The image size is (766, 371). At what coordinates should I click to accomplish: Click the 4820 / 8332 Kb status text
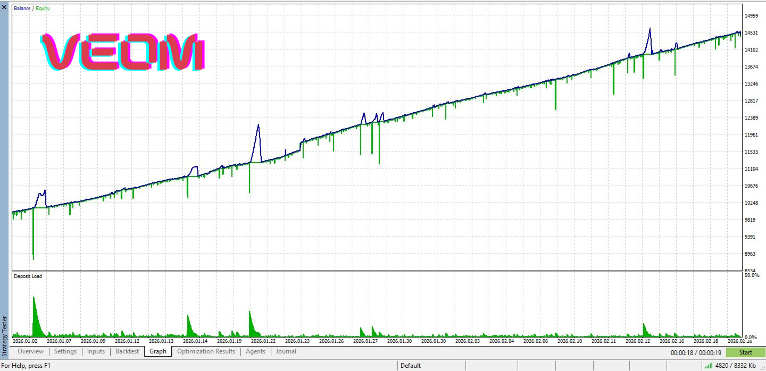736,366
